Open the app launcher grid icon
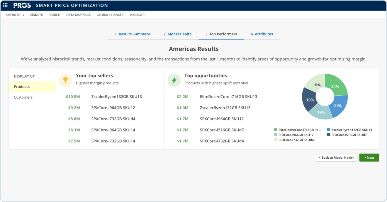The image size is (387, 202). [x=5, y=5]
